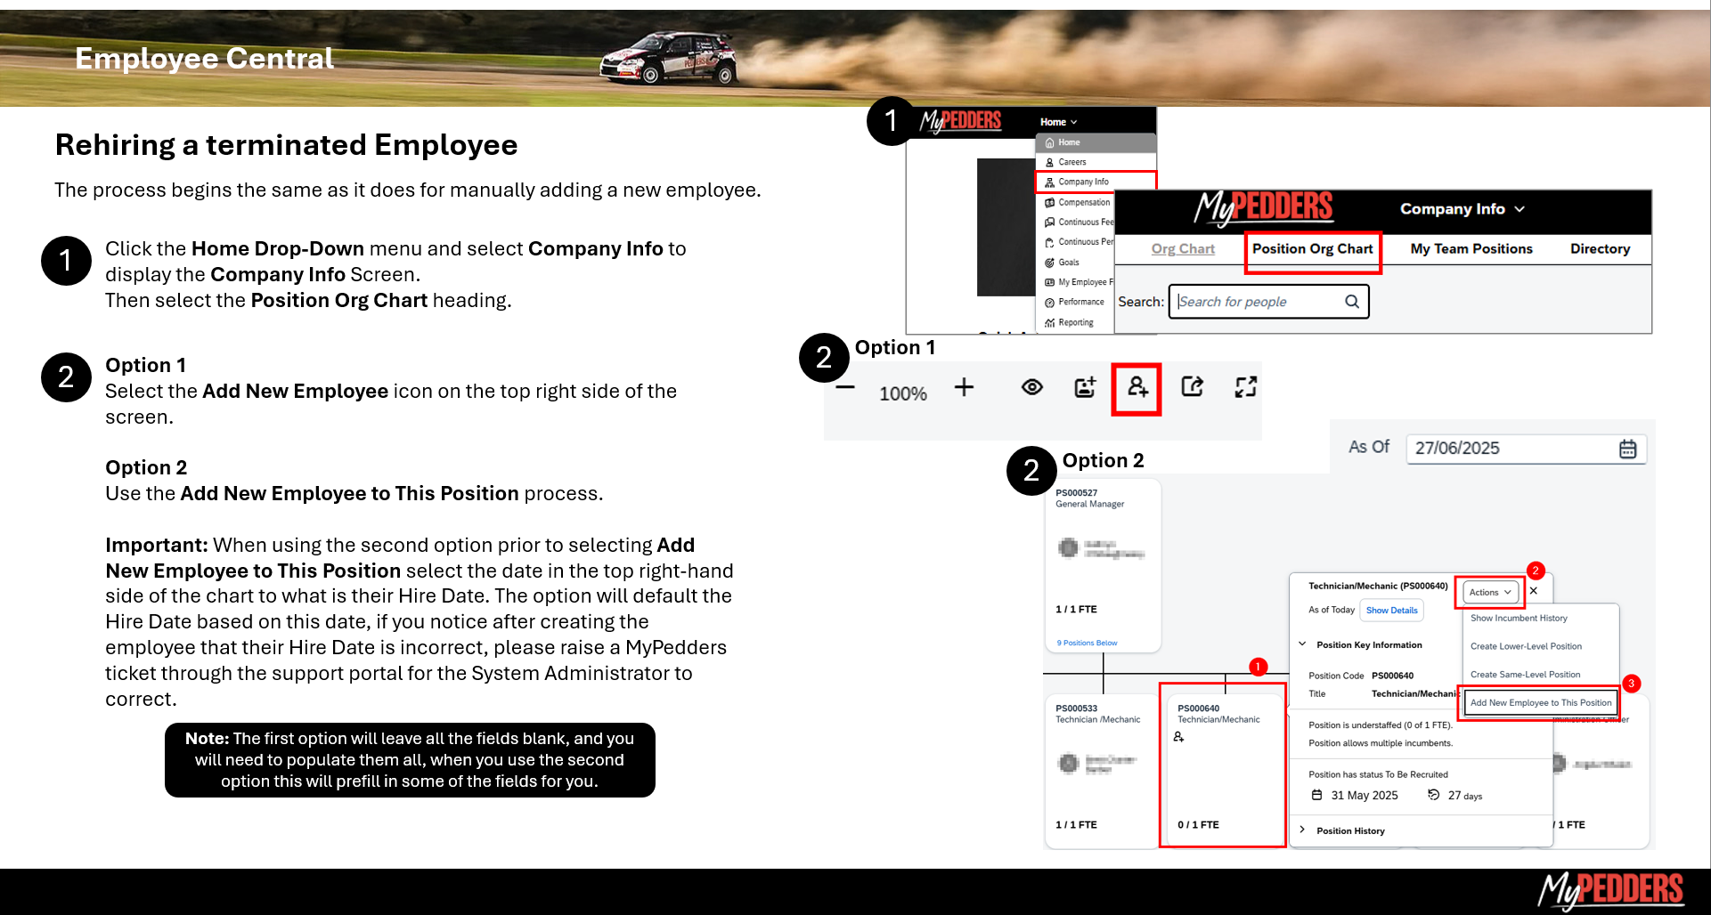Click the Show Details button
Screen dimensions: 1711x915
[1391, 611]
